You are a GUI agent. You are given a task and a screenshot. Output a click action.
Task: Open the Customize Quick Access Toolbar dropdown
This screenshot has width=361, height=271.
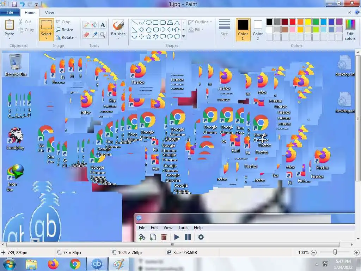(36, 4)
